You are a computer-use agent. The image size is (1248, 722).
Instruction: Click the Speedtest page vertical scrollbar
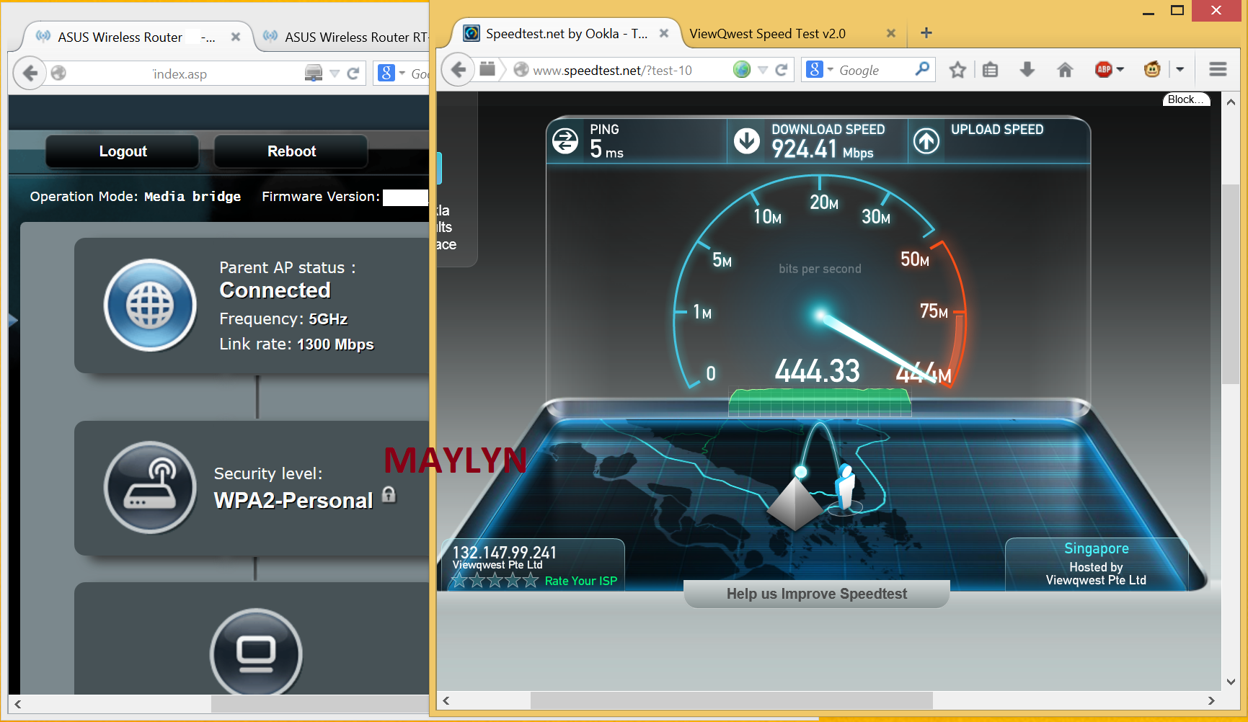[1230, 288]
